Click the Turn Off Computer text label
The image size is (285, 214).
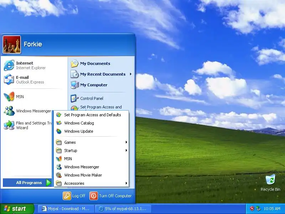point(115,196)
